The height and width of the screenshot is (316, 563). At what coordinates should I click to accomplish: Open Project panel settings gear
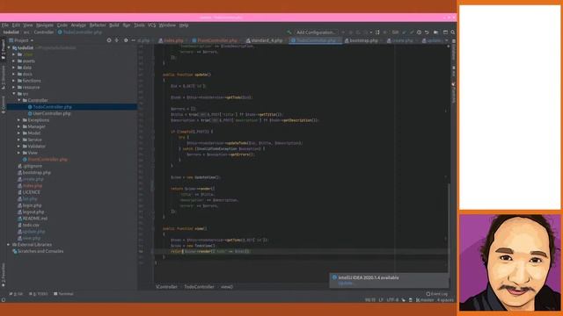(x=126, y=40)
